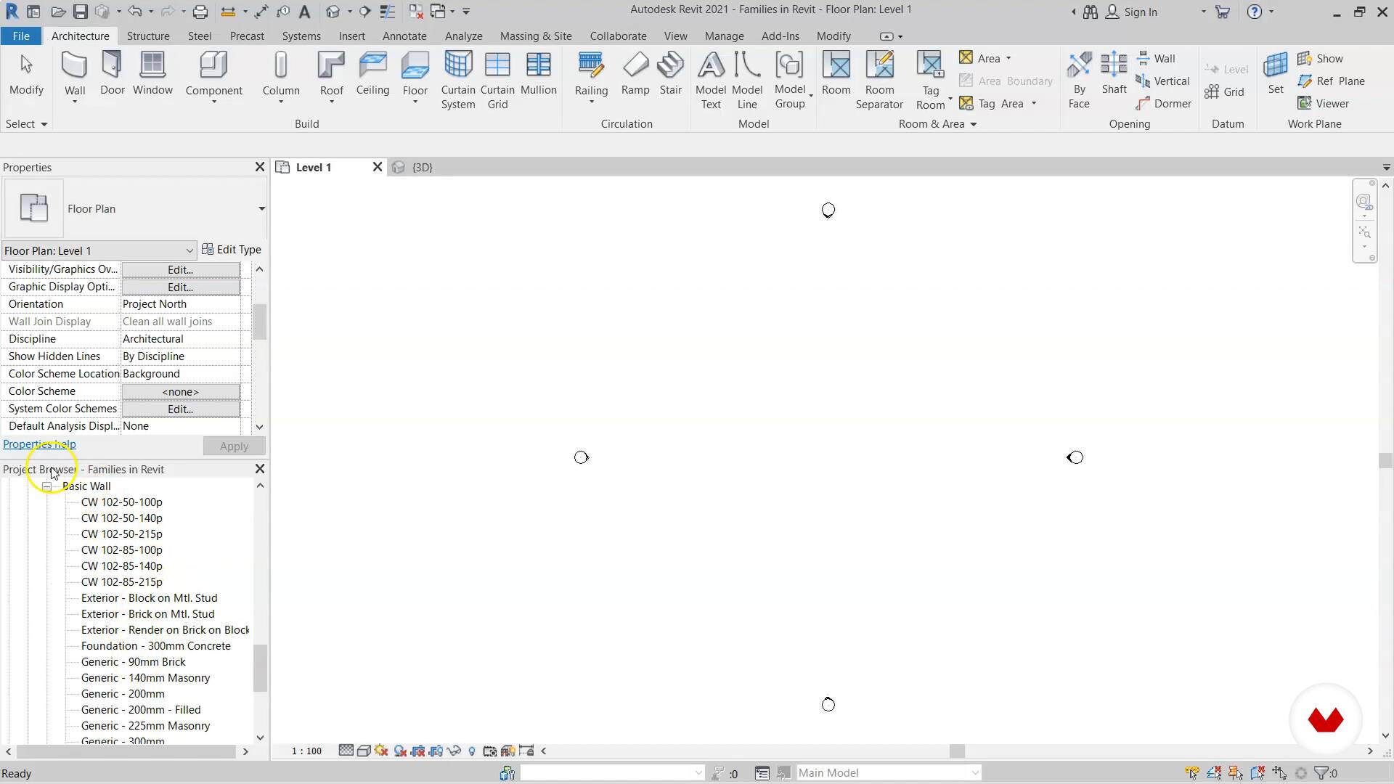
Task: Select the Roof tool
Action: click(331, 75)
